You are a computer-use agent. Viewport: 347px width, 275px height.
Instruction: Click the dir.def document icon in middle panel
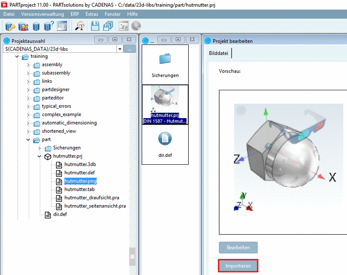[x=165, y=138]
